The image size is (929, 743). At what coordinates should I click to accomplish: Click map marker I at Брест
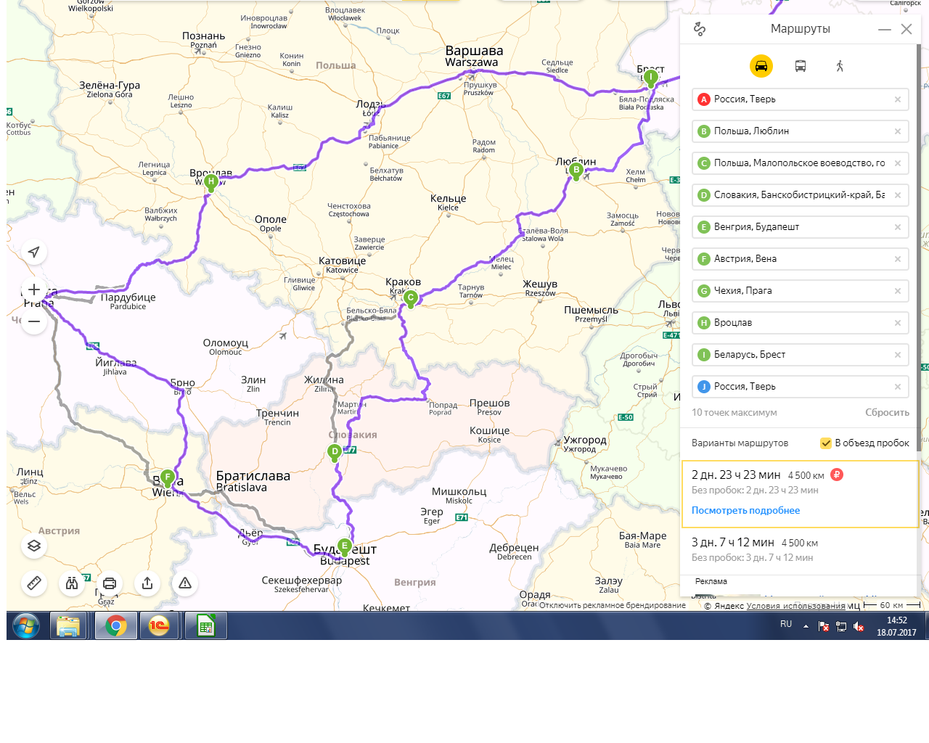[651, 78]
